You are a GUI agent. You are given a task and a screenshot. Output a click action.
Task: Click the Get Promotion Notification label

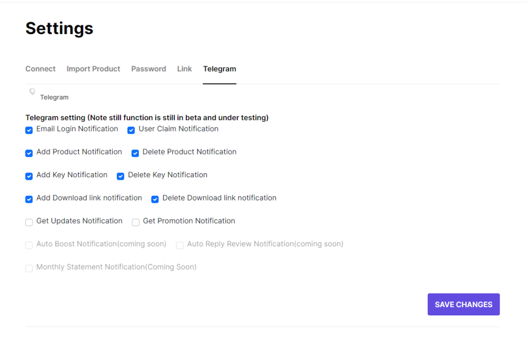point(189,221)
